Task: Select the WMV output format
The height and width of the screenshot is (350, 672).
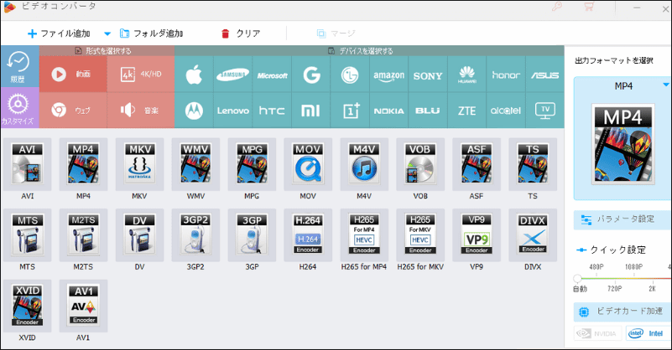Action: click(195, 164)
